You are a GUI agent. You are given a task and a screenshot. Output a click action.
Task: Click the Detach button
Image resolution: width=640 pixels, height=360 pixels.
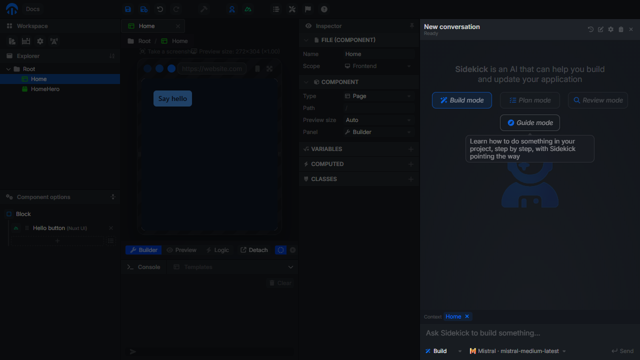[254, 250]
